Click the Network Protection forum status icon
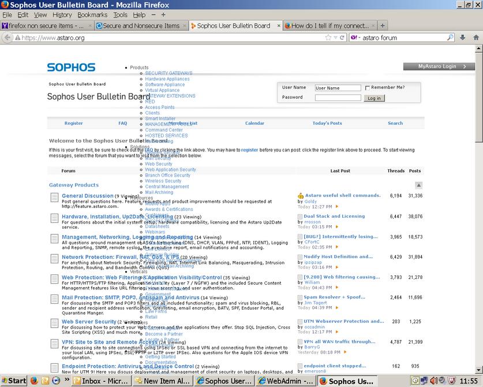This screenshot has height=387, width=483. tap(54, 258)
